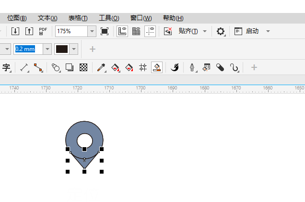This screenshot has height=202, width=305.
Task: Click the hook-shaped curve tool icon
Action: (234, 67)
